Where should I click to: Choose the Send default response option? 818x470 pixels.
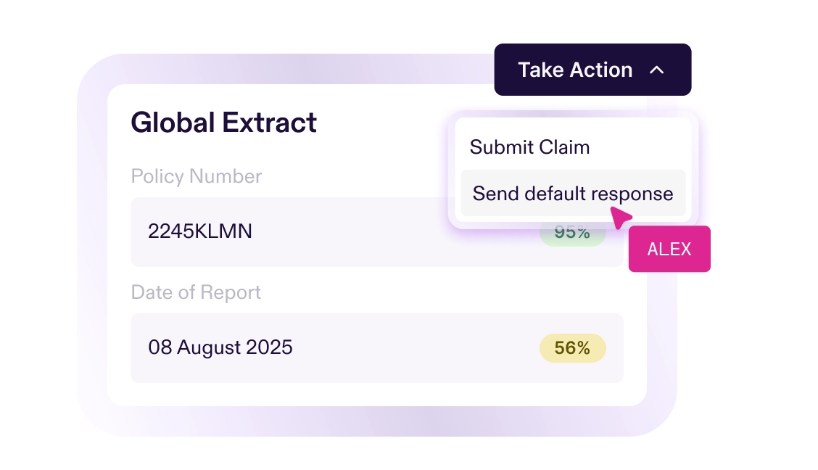[573, 193]
